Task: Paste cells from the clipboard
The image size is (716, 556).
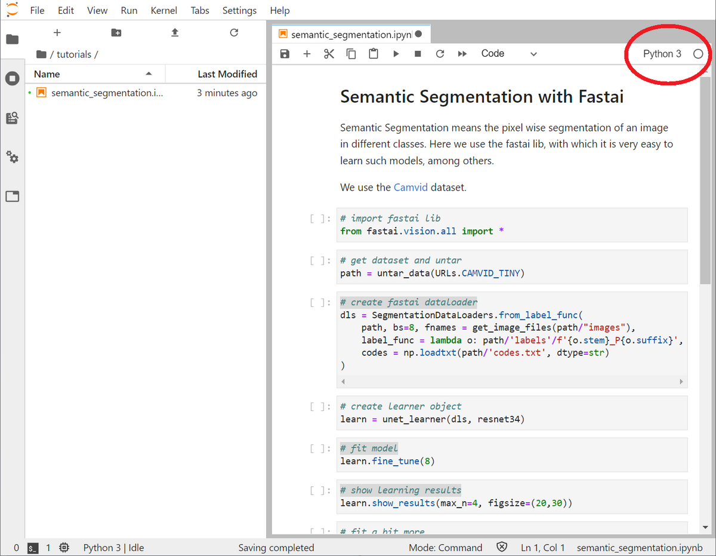Action: [x=374, y=54]
